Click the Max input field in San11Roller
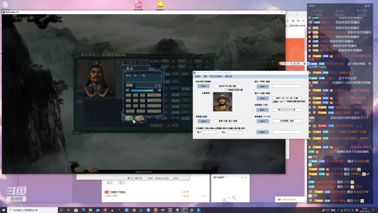378x213 pixels. point(235,133)
